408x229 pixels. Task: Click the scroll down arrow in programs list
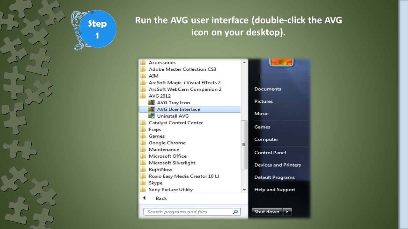(x=244, y=190)
